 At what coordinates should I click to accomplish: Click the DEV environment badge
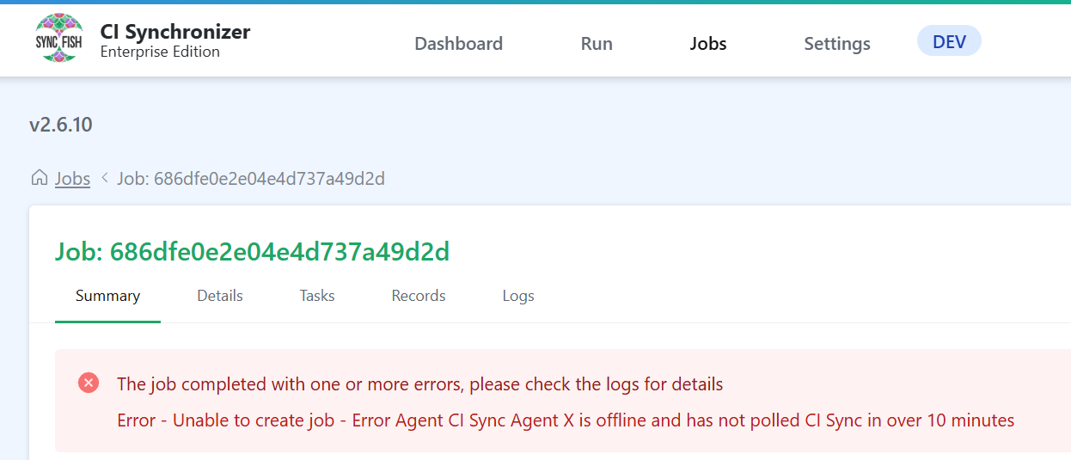tap(949, 41)
